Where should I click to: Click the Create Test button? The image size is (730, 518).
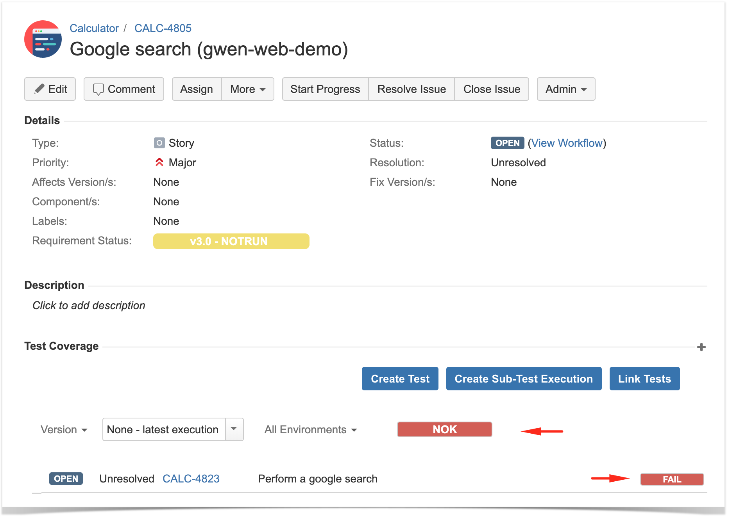point(400,379)
